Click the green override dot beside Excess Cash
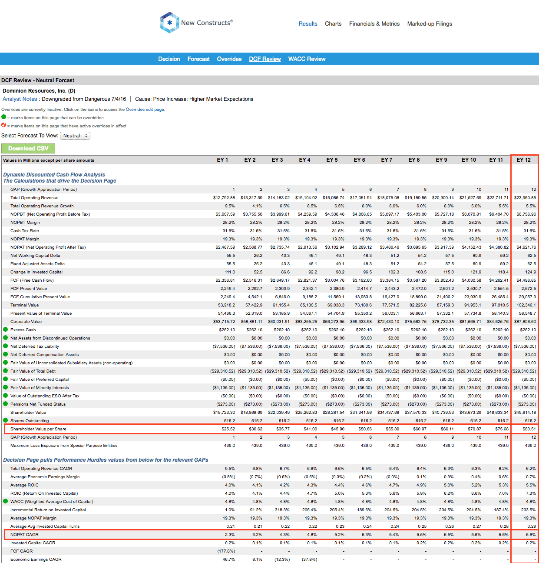This screenshot has width=539, height=563. click(x=6, y=330)
